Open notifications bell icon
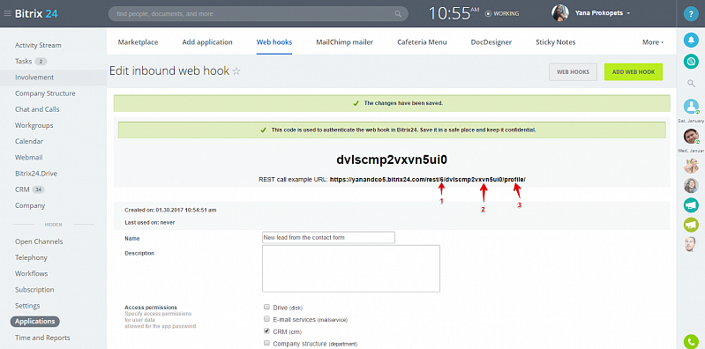 pos(691,41)
